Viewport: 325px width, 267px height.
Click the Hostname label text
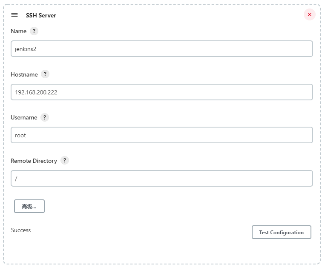coord(24,74)
